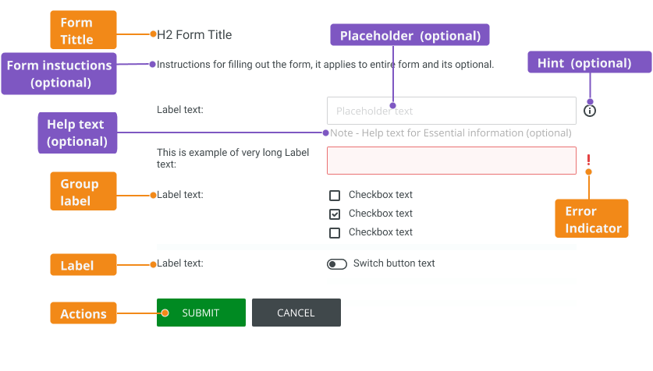This screenshot has width=653, height=371.
Task: Uncheck the ticked Checkbox text box
Action: (x=335, y=214)
